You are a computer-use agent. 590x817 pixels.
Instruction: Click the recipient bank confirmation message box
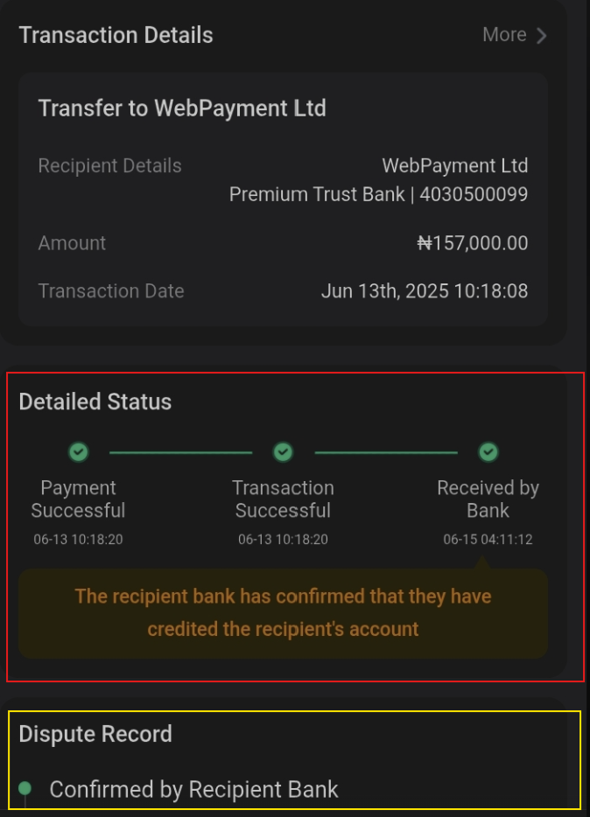tap(283, 612)
